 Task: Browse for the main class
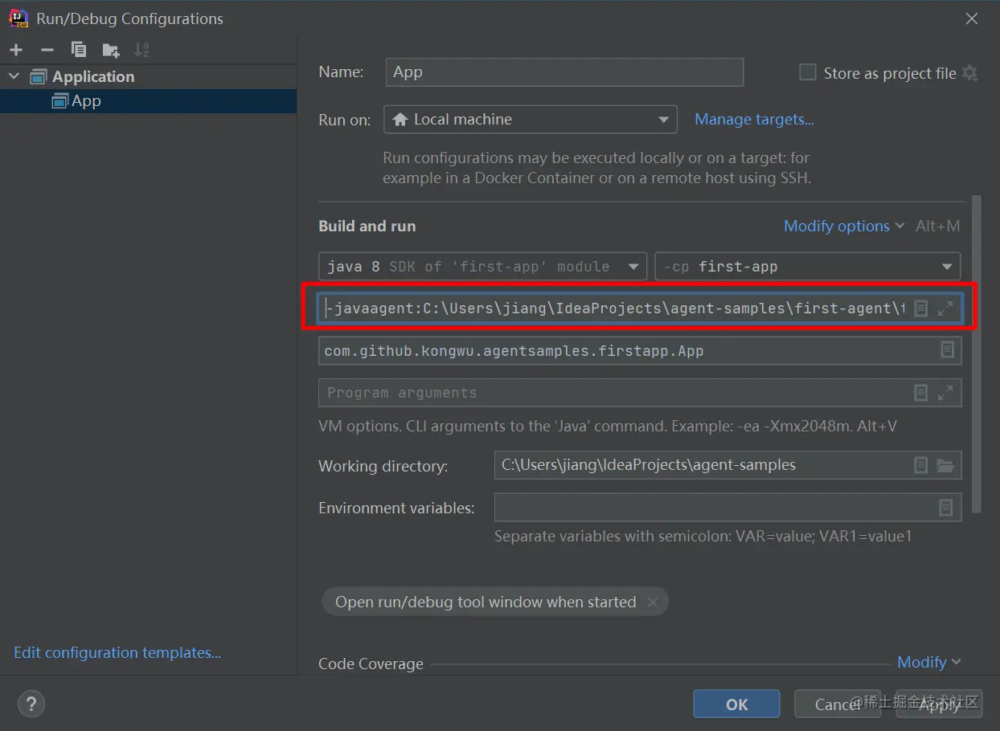point(947,350)
